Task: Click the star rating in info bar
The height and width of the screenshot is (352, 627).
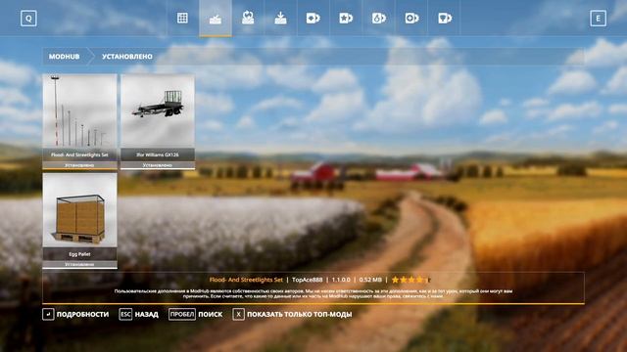Action: click(x=410, y=280)
